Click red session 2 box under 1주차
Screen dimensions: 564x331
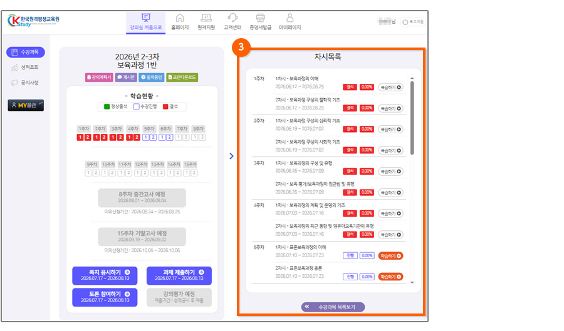tap(87, 137)
